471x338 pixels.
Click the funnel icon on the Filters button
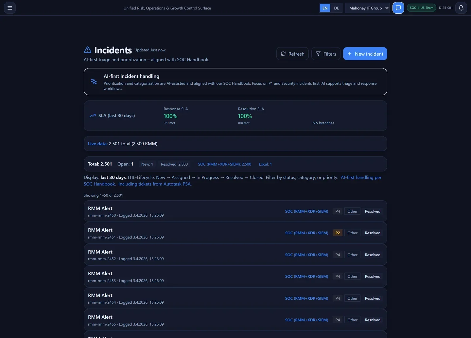(x=318, y=54)
